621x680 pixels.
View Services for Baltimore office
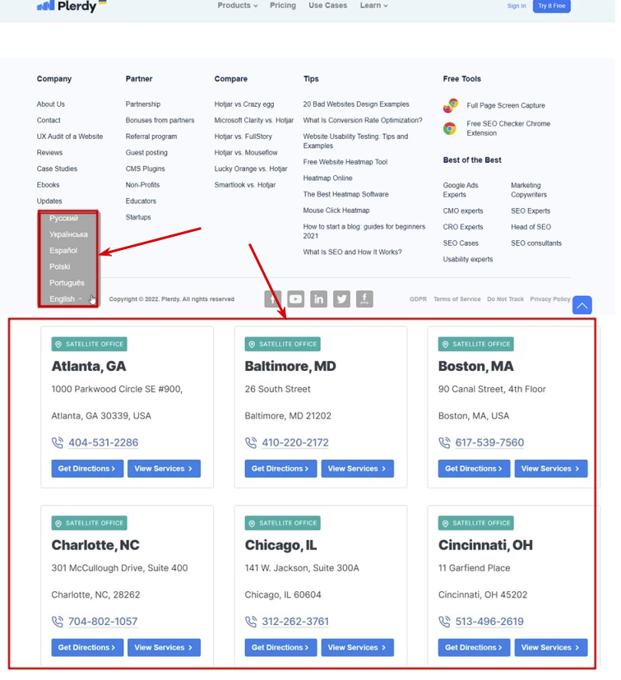click(358, 469)
